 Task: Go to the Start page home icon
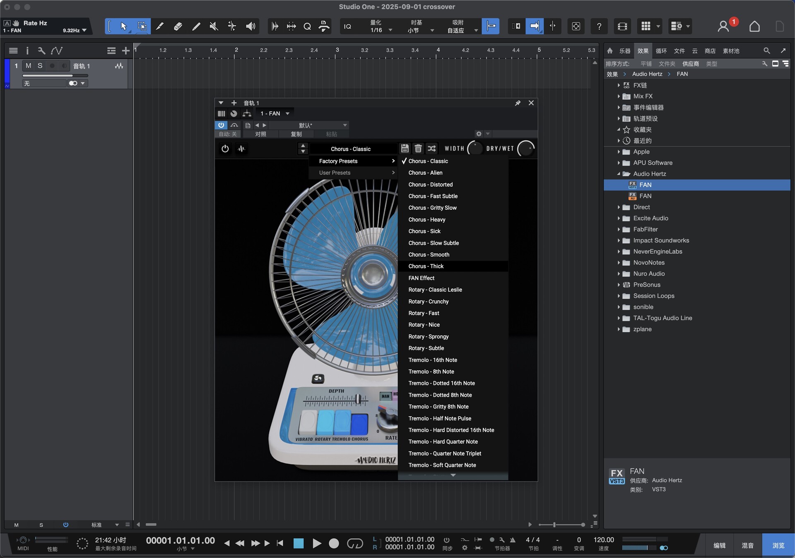[754, 26]
